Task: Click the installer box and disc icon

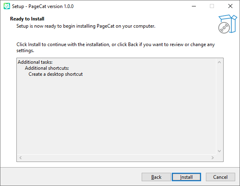Action: [228, 24]
